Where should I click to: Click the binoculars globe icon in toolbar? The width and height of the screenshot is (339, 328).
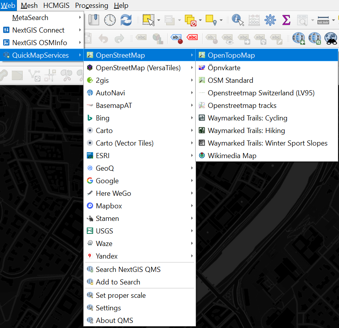331,38
